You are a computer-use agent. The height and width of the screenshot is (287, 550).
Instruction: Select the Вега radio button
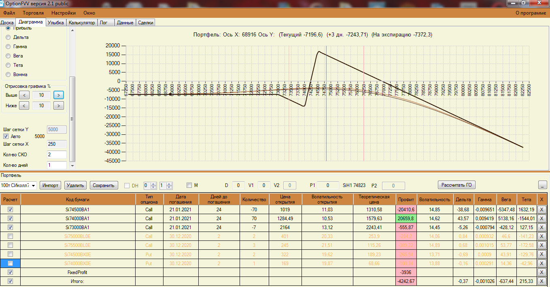(x=8, y=56)
